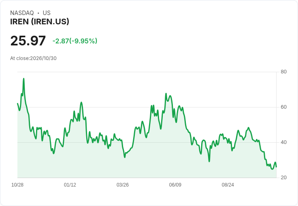Click the 80 price axis label
298x206 pixels.
click(283, 72)
